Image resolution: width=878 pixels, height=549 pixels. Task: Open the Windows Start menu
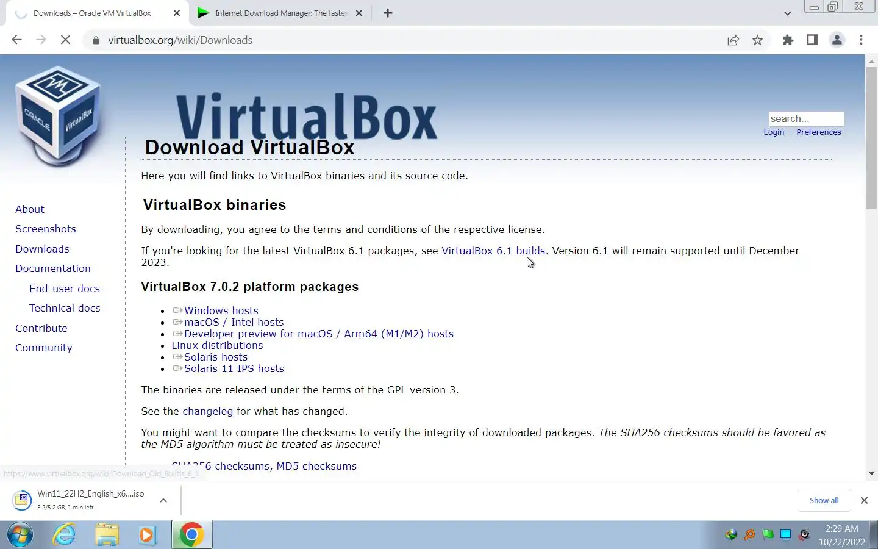[20, 535]
